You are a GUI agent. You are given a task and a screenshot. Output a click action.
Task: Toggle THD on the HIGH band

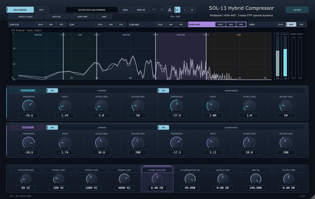point(301,25)
